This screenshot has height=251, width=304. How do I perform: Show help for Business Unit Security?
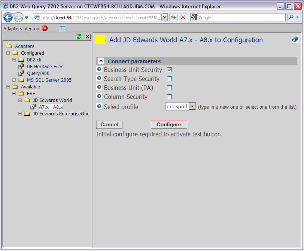[x=99, y=69]
